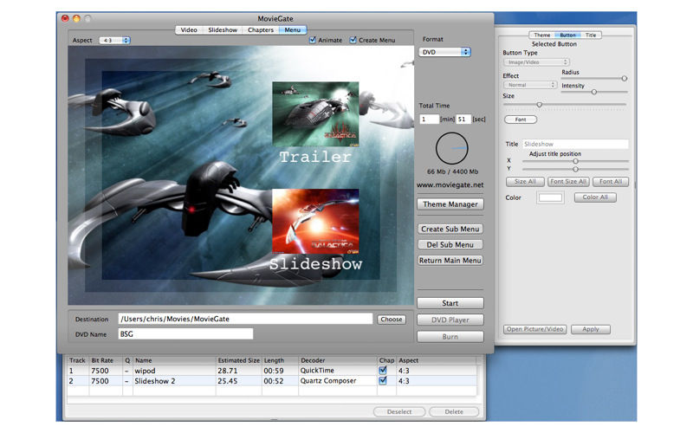This screenshot has height=433, width=693.
Task: Select the Trailer menu thumbnail
Action: pos(315,114)
